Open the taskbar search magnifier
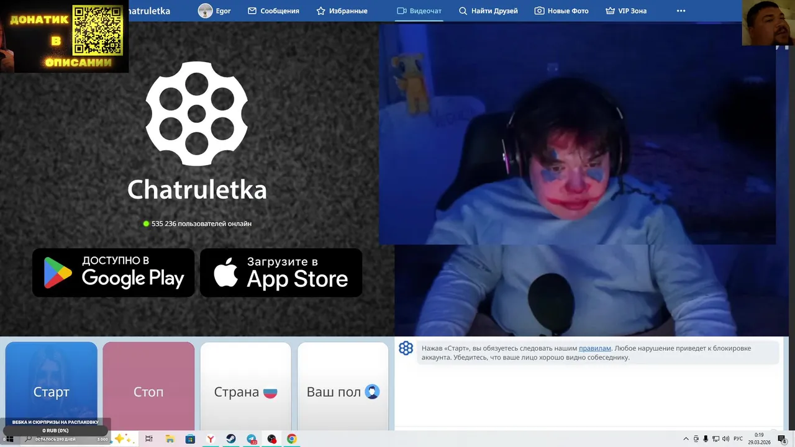Viewport: 795px width, 447px height. (x=28, y=439)
